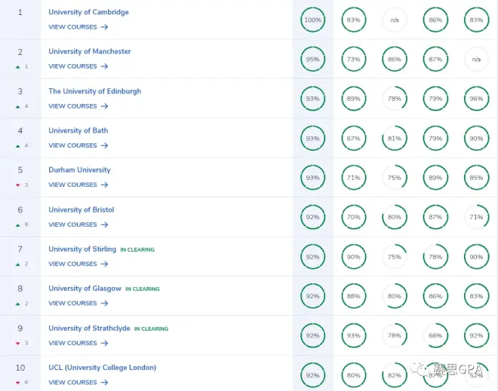This screenshot has height=391, width=498.
Task: Click the 66% circle in Strathclyde's row
Action: (435, 335)
